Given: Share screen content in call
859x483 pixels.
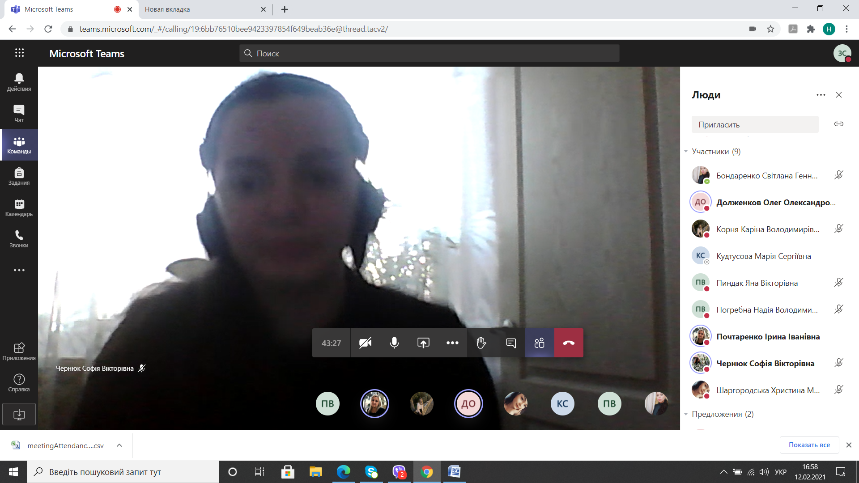Looking at the screenshot, I should point(423,343).
